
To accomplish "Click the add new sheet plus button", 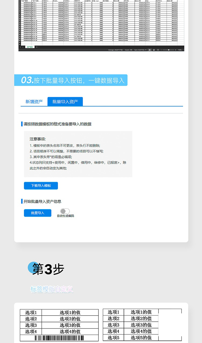I will coord(37,47).
